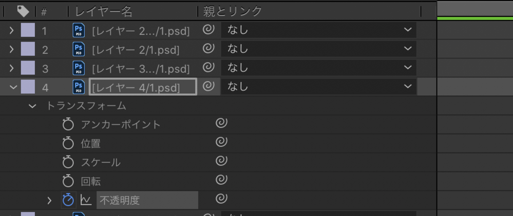Open the graph editor icon beside 不透明度
The width and height of the screenshot is (513, 216).
[86, 200]
